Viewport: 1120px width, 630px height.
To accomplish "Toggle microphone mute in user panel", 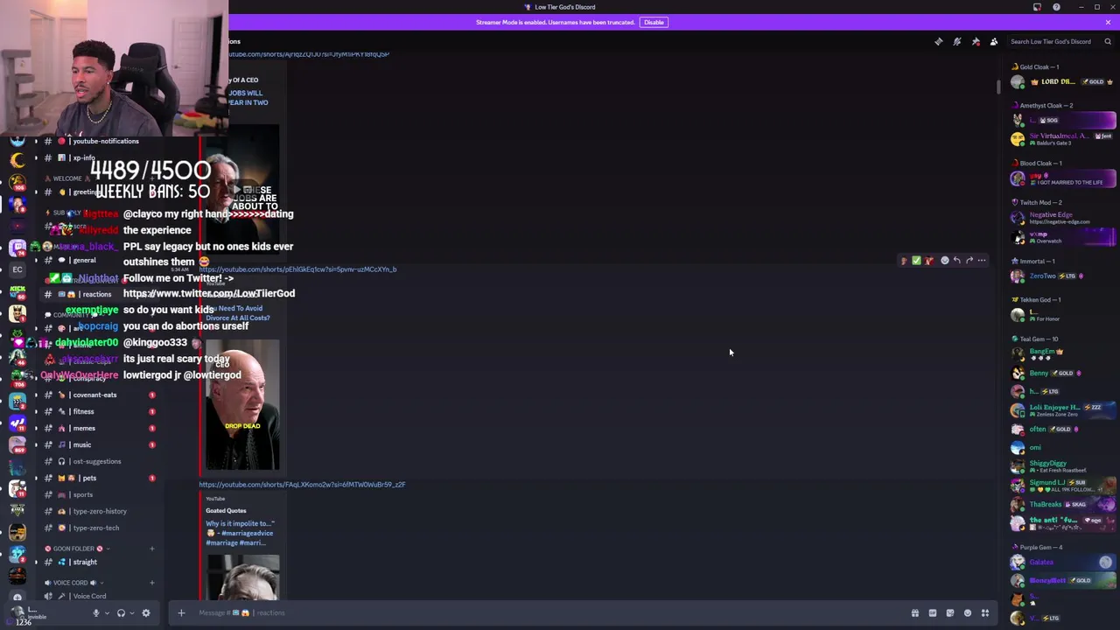I will coord(96,612).
